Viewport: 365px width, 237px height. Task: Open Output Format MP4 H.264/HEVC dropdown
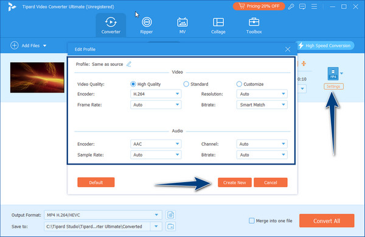(103, 215)
